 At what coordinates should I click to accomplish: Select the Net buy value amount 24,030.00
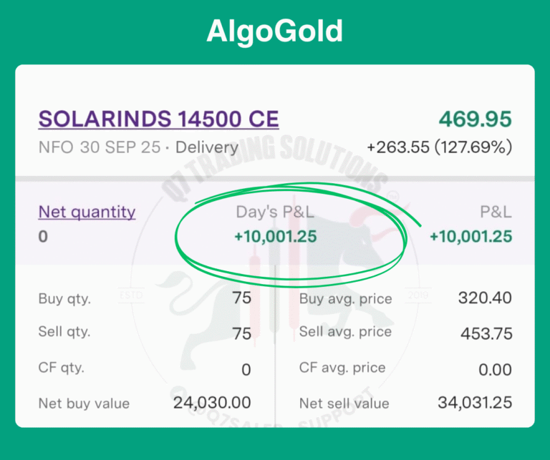[212, 403]
